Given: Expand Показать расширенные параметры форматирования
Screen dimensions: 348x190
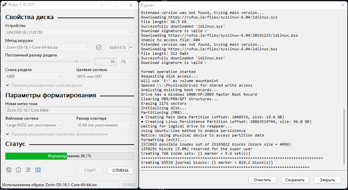Looking at the screenshot, I should coord(57,134).
